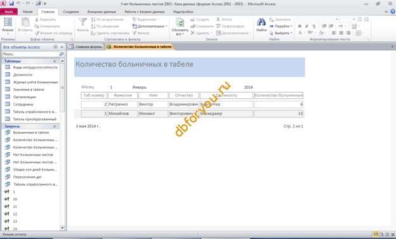Open the Режим view icon
This screenshot has width=396, height=239.
click(x=8, y=22)
